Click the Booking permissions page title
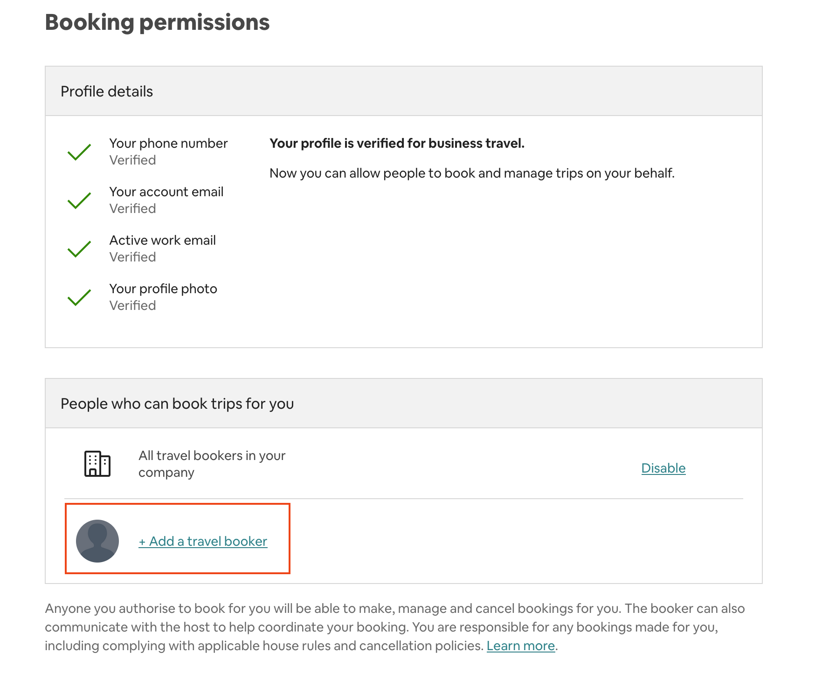Viewport: 829px width, 673px height. tap(157, 22)
